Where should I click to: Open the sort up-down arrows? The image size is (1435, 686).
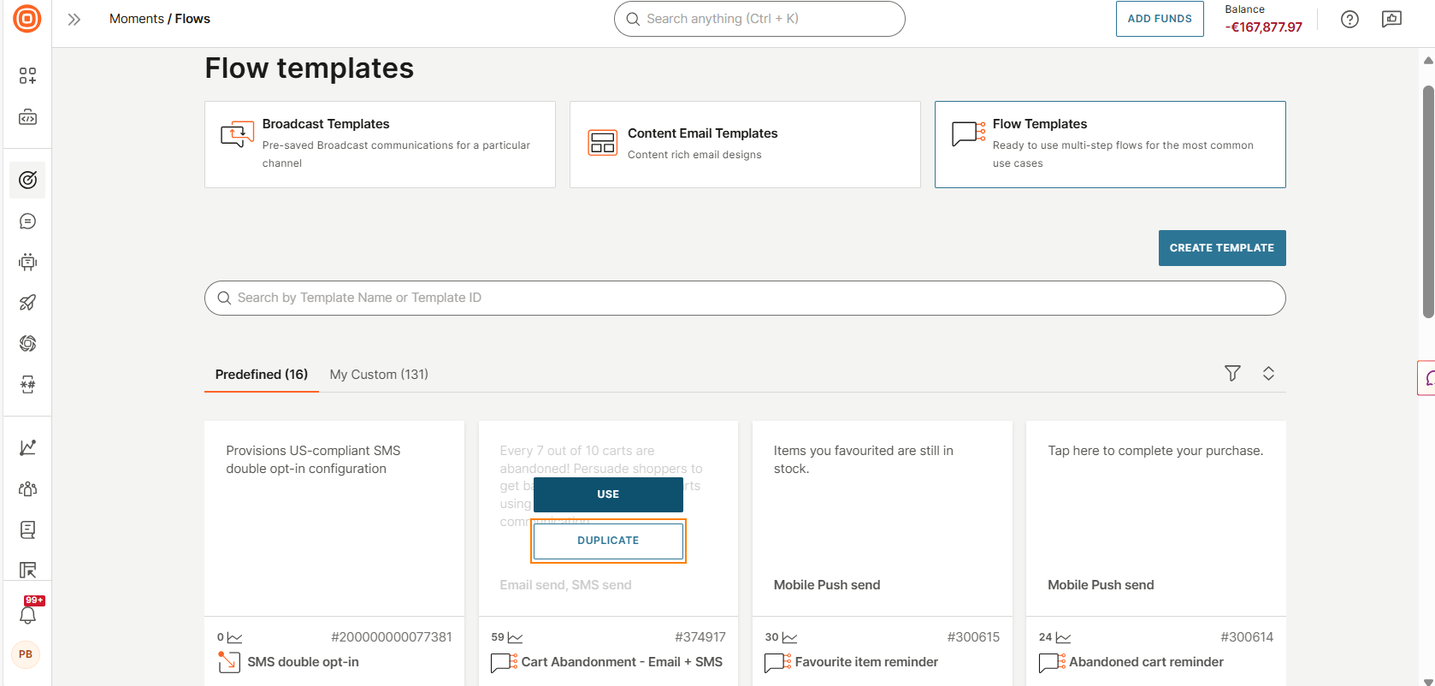(1268, 373)
